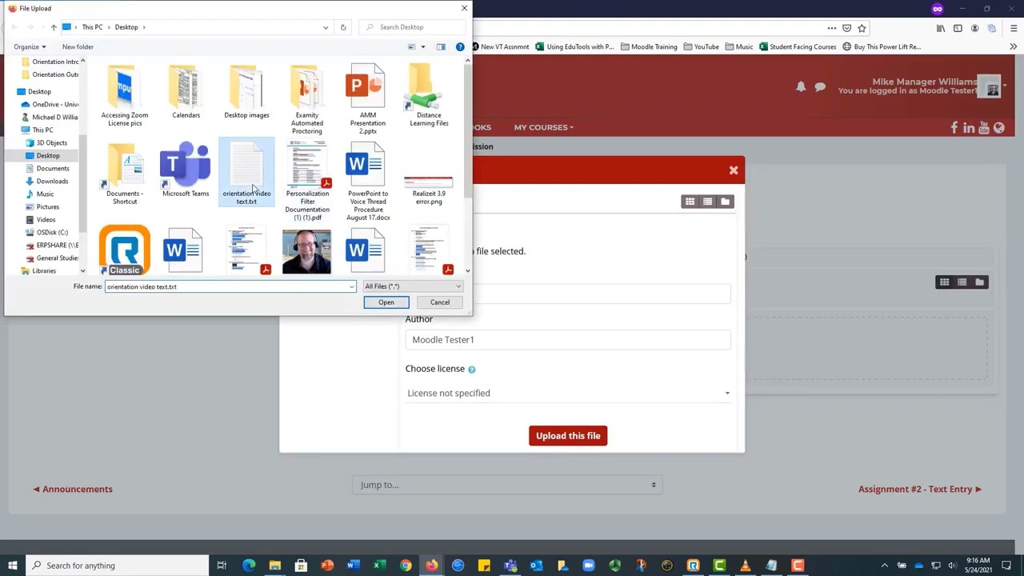Open the Examity Automated Proctoring folder

click(x=307, y=99)
